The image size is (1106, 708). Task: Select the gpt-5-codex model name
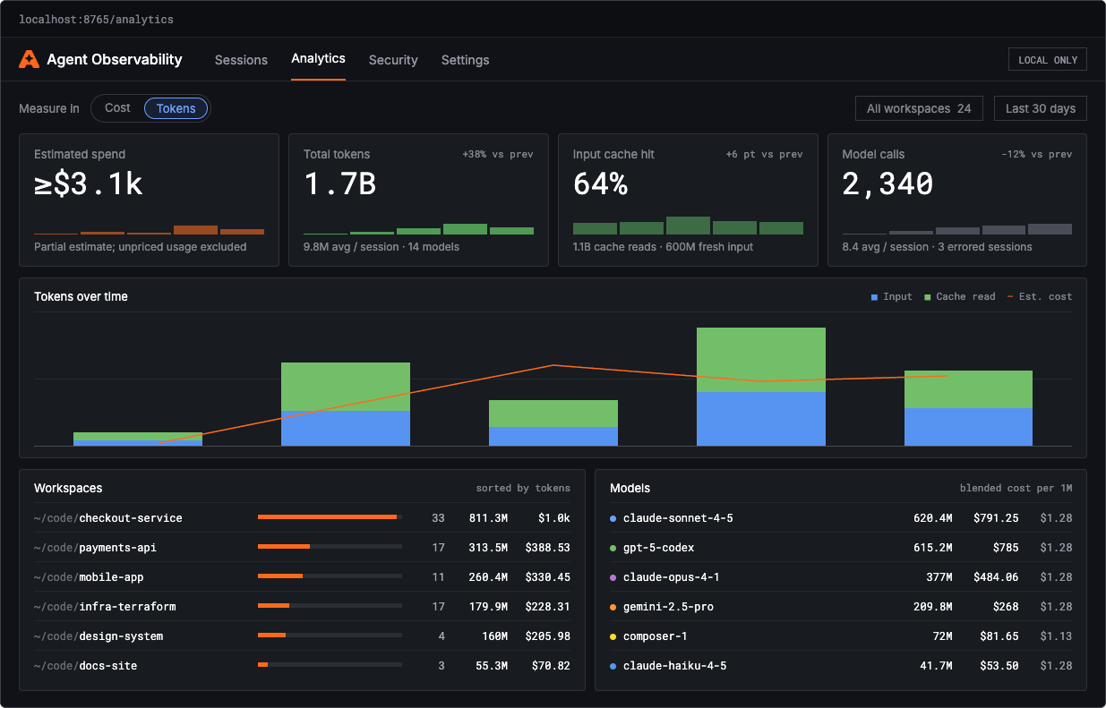coord(658,547)
